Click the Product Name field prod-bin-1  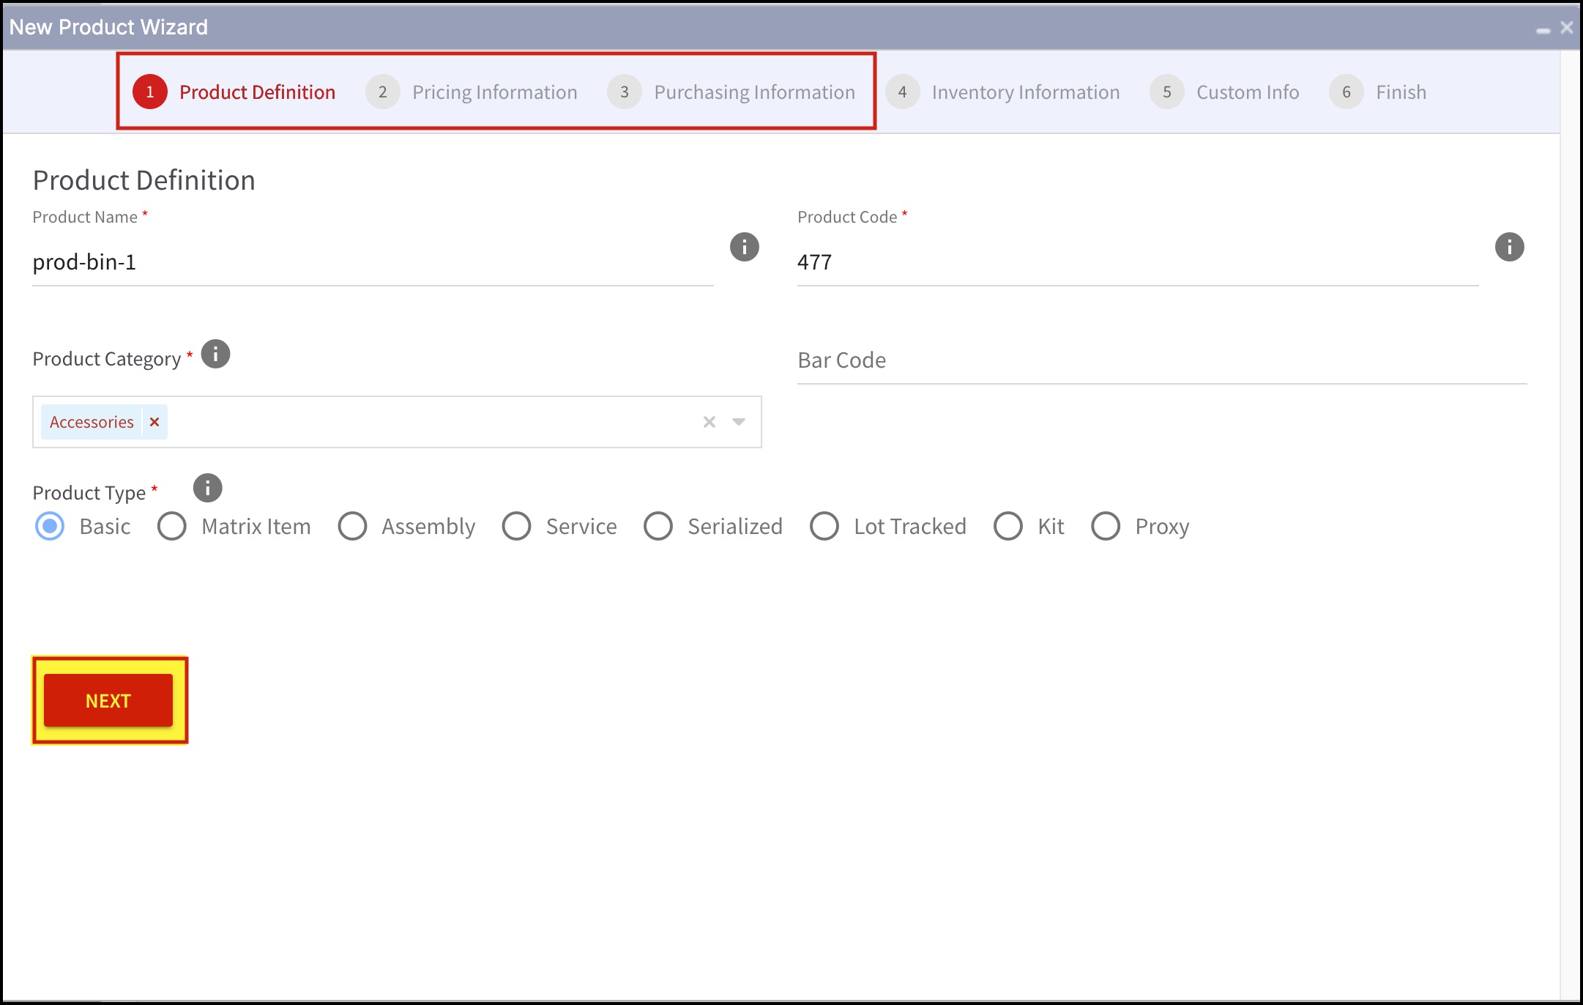tap(373, 262)
